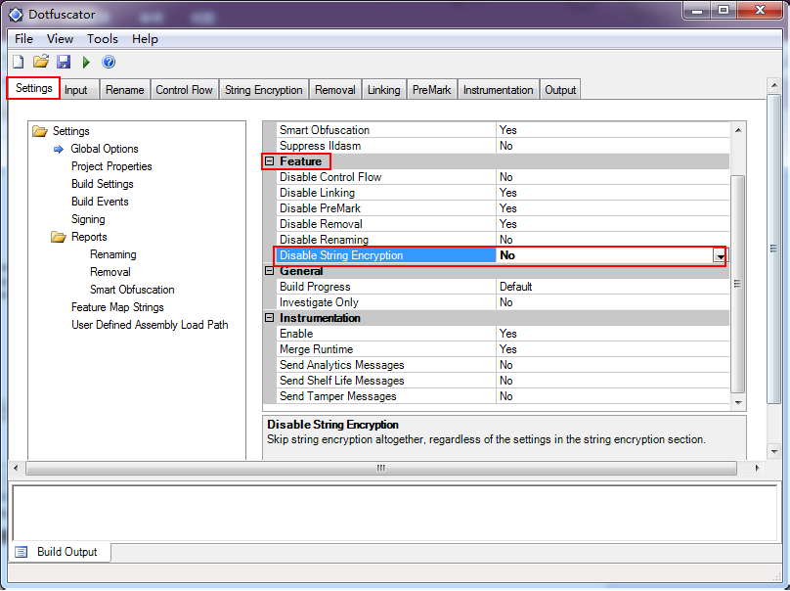Collapse the General section
790x591 pixels.
click(x=270, y=271)
